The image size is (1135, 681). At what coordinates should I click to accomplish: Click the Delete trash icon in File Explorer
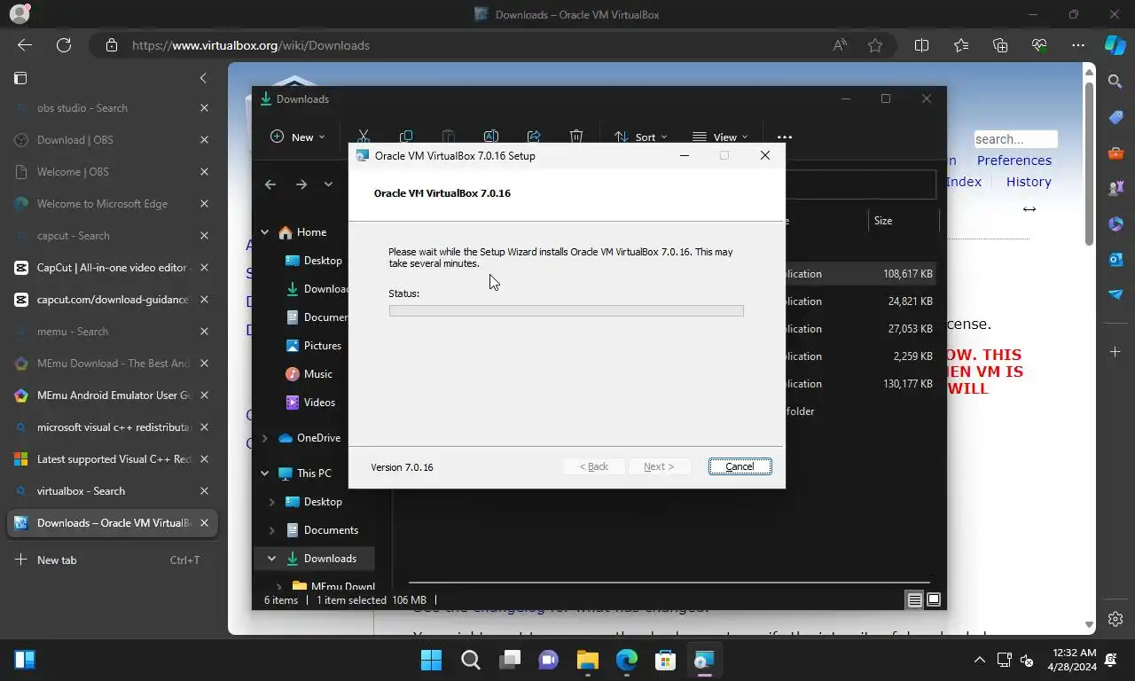[576, 137]
